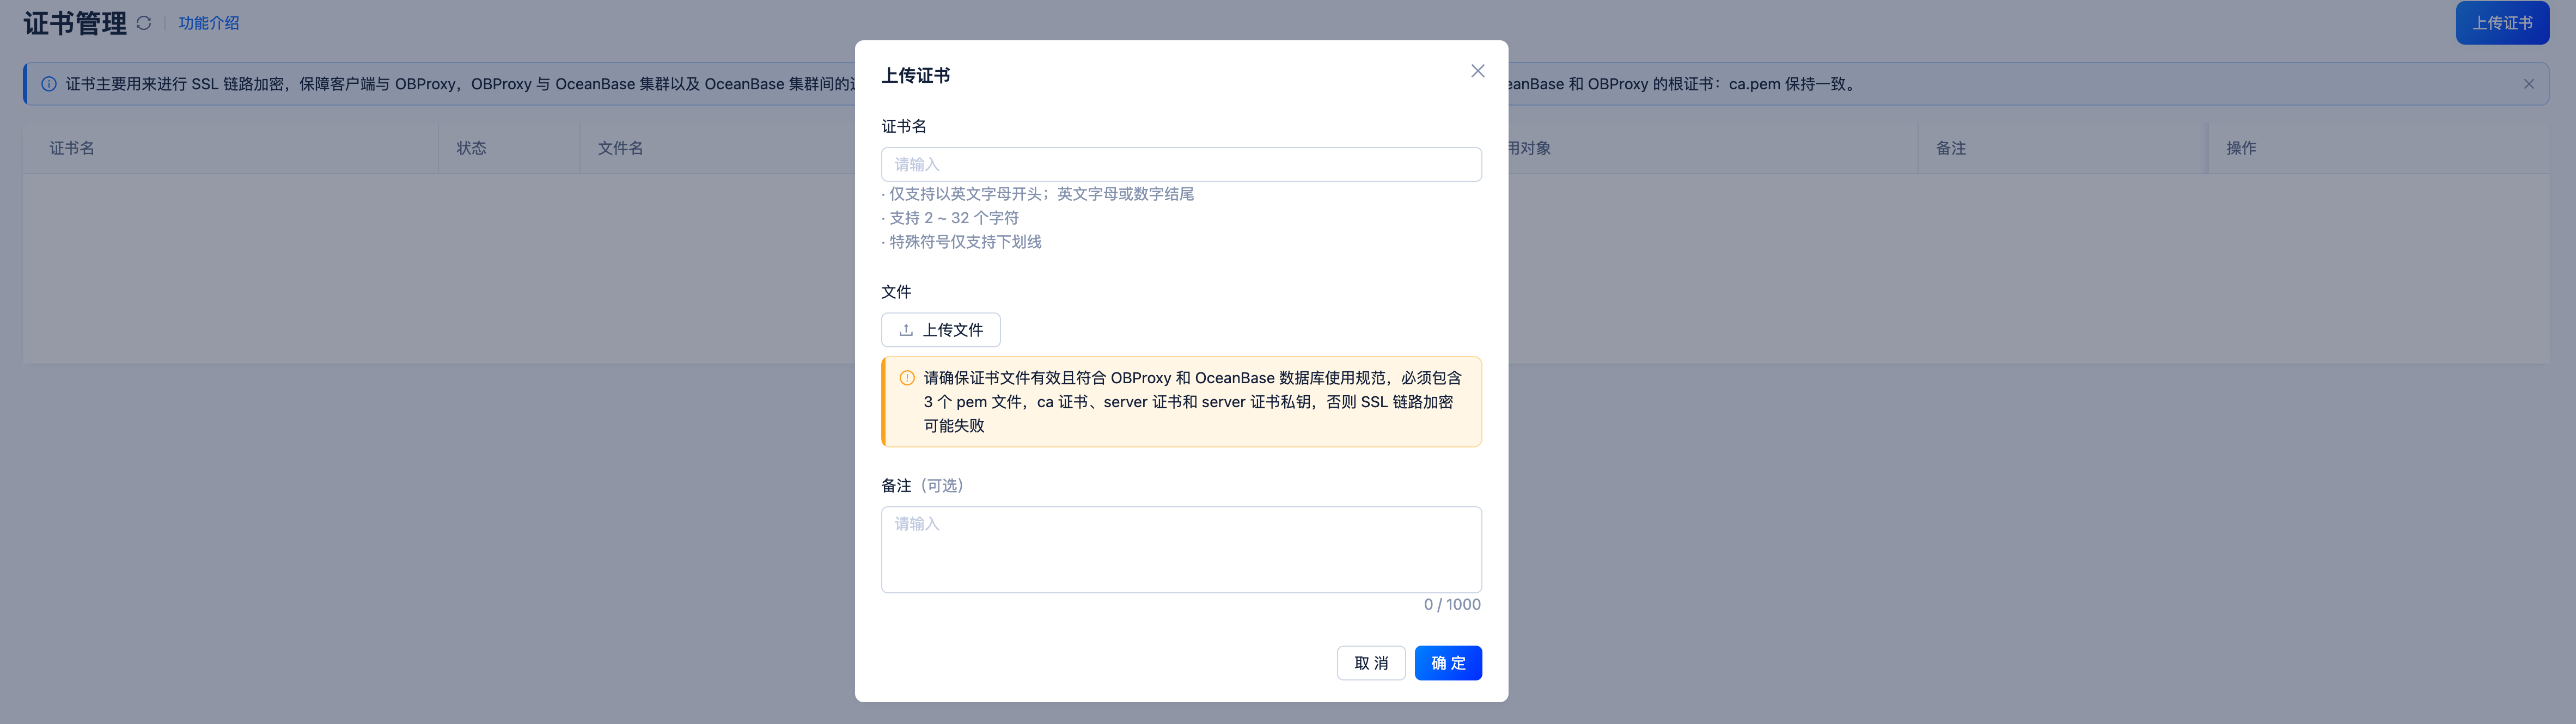Click the 证书管理 page title

(75, 21)
